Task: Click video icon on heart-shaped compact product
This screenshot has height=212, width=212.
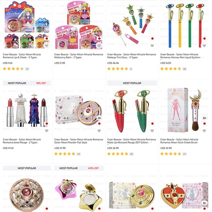Action: coord(204,203)
